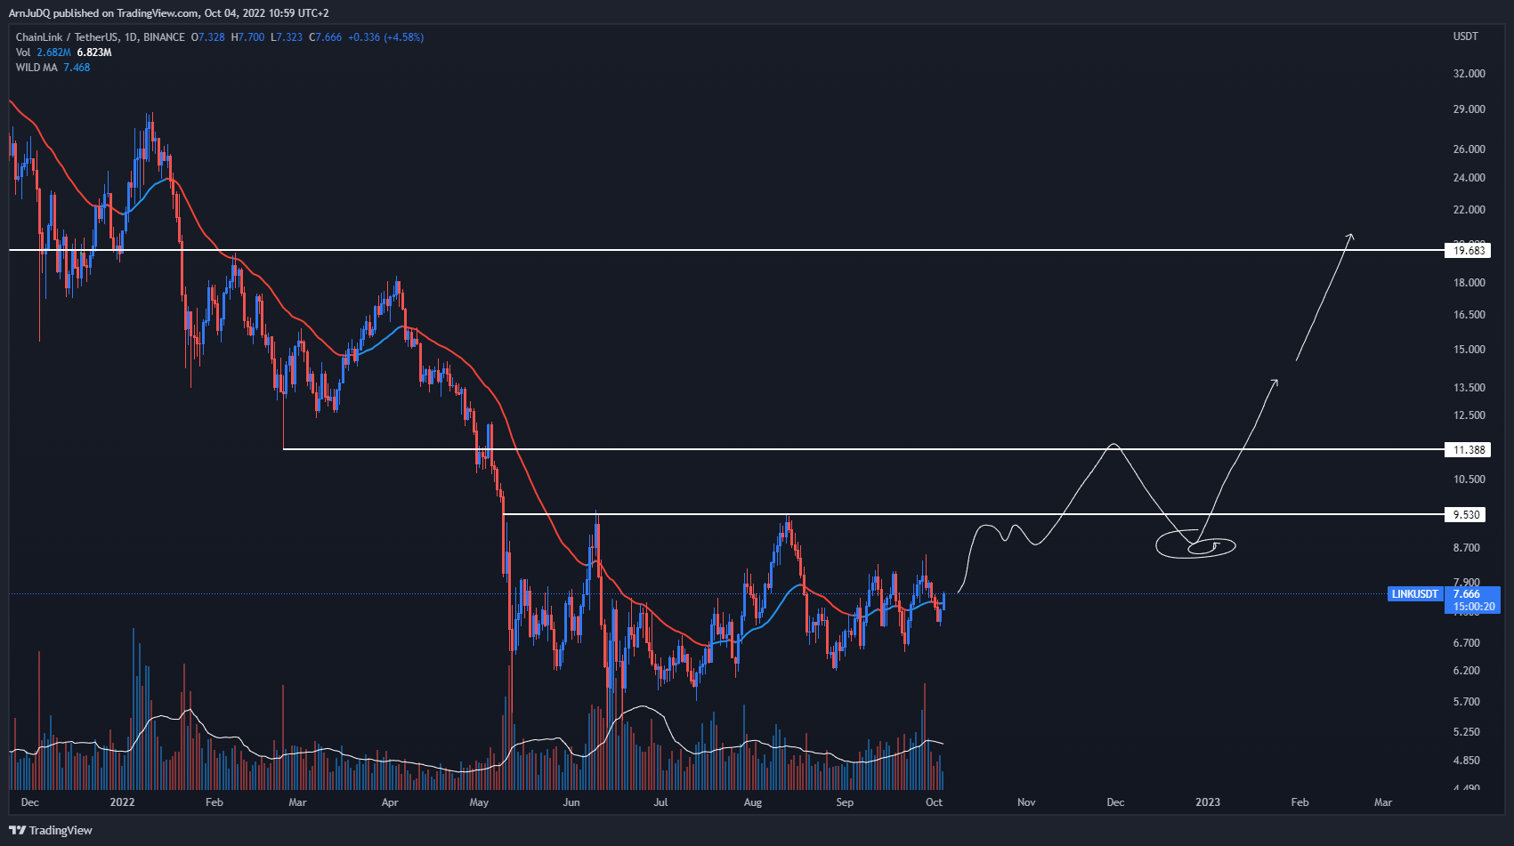Select the 19.683 horizontal line price label
Screen dimensions: 1514x846
click(x=1469, y=251)
